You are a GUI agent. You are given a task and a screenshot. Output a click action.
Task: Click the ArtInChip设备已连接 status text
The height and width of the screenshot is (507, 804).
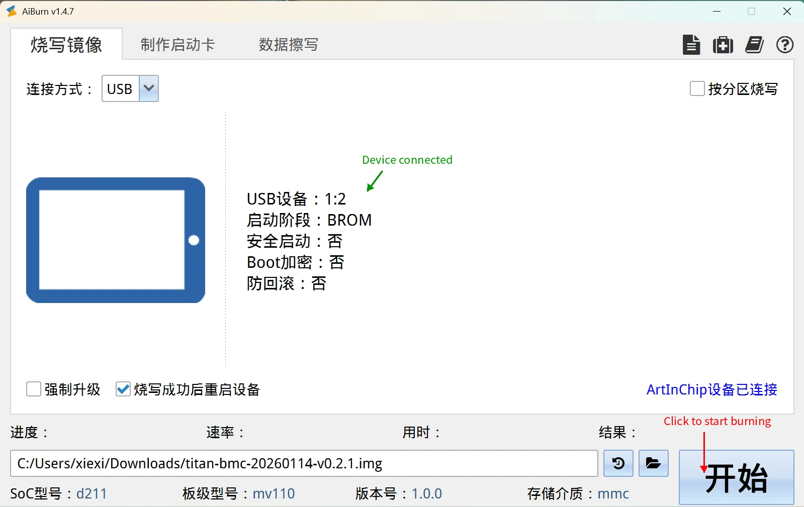pyautogui.click(x=711, y=389)
